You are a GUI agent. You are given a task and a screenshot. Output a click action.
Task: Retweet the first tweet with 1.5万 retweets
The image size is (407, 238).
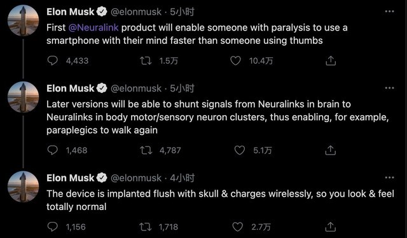[146, 61]
